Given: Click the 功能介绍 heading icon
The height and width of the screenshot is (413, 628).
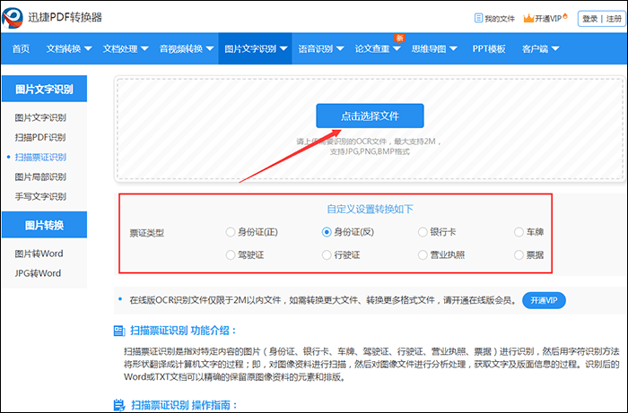Looking at the screenshot, I should [119, 331].
